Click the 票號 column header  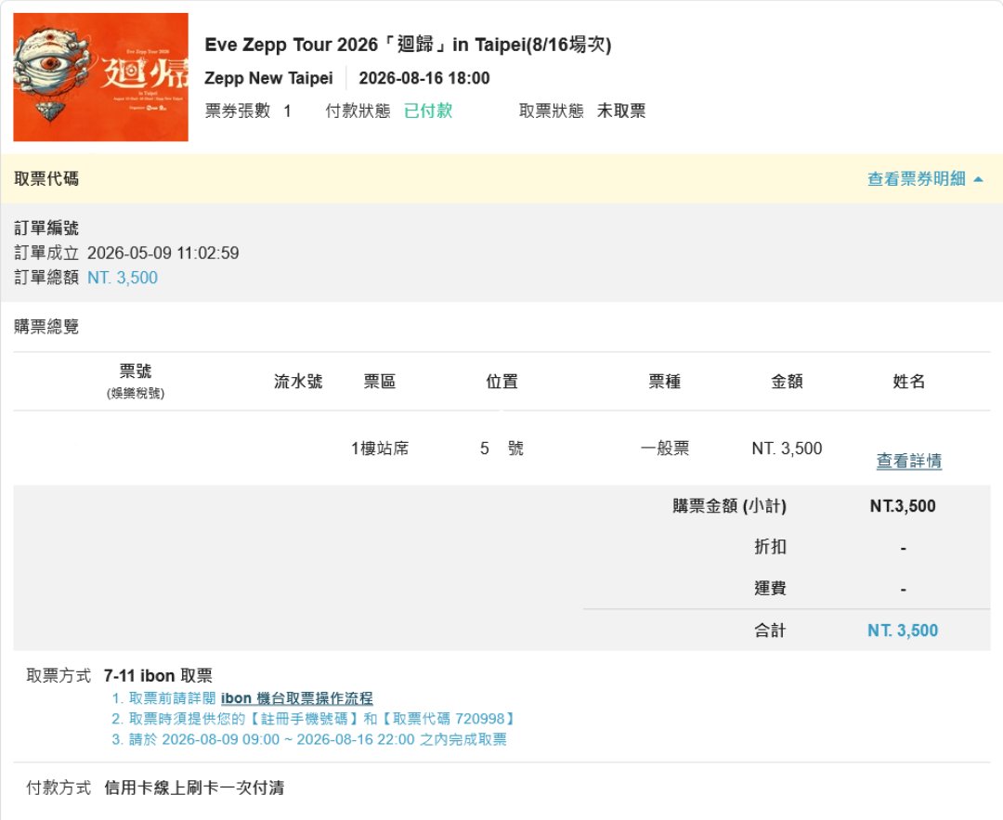point(136,371)
